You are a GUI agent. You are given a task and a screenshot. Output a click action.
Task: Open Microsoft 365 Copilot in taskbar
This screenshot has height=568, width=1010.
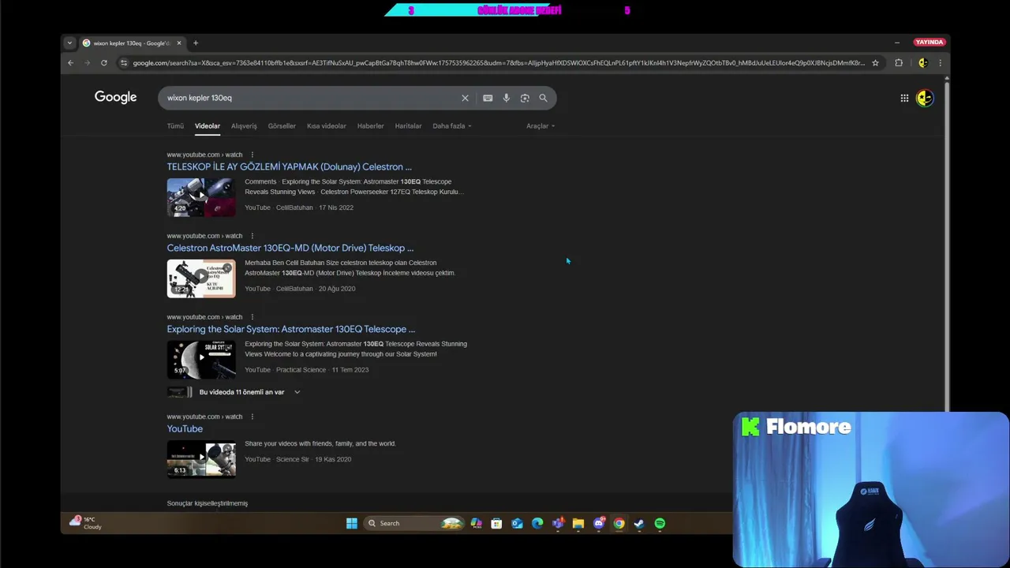[x=476, y=523]
